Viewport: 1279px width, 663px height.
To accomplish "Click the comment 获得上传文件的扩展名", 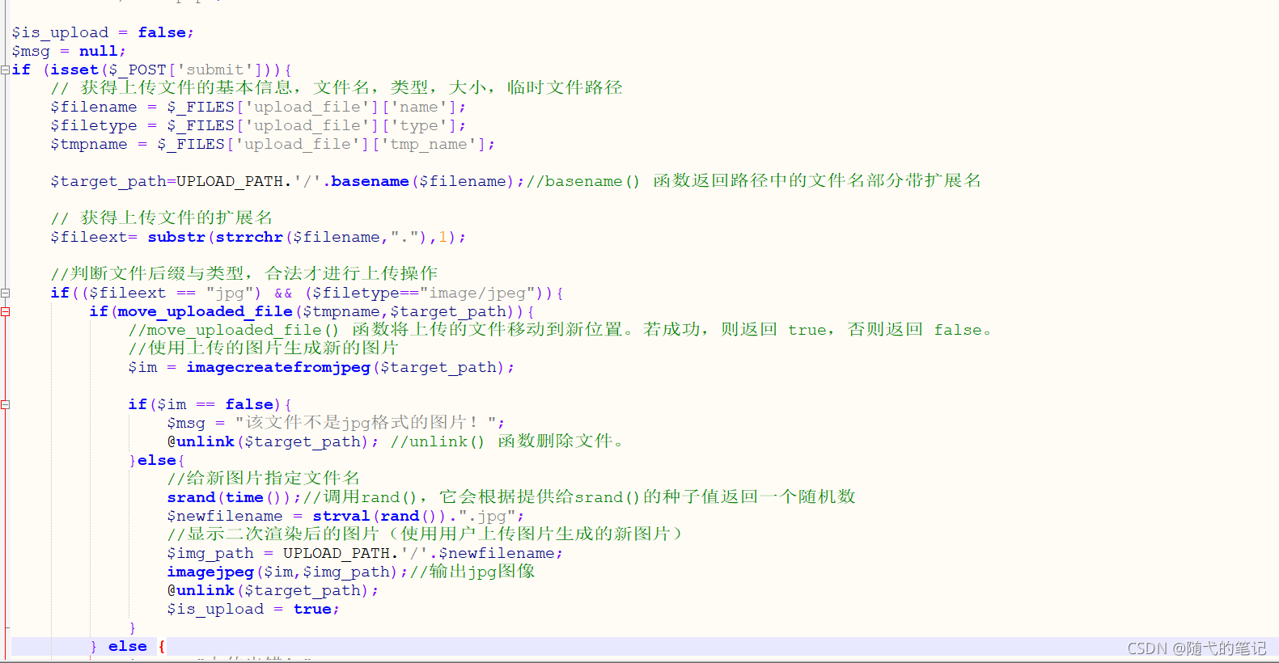I will (162, 217).
